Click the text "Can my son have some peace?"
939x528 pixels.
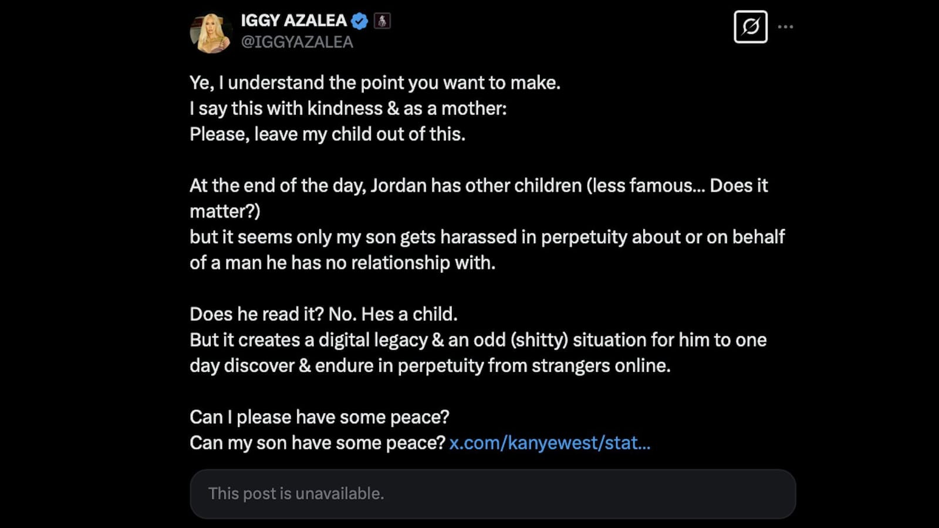pos(317,443)
